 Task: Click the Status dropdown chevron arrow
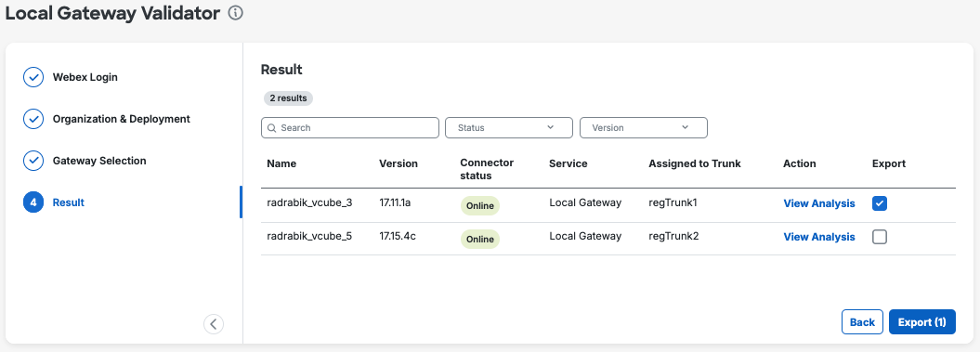click(x=551, y=127)
